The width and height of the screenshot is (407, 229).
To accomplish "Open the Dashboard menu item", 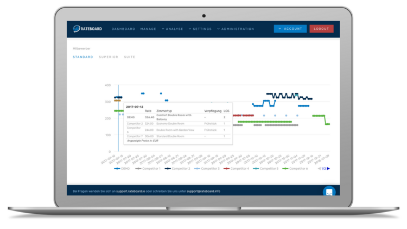I will pyautogui.click(x=123, y=29).
